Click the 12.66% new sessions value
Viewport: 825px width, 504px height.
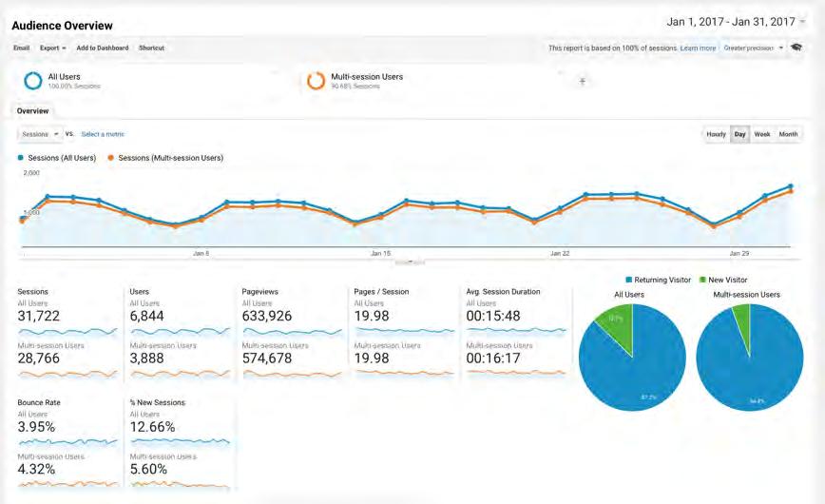click(153, 427)
